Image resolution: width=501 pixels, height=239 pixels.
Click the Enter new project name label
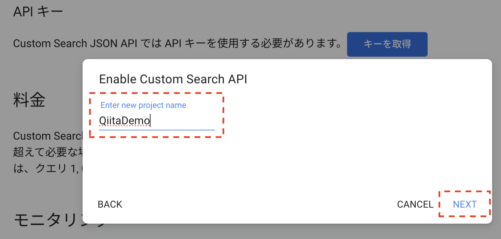[143, 105]
